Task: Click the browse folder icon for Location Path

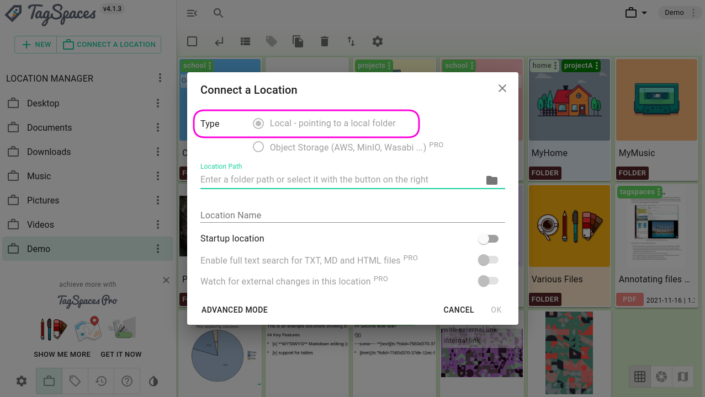Action: (492, 180)
